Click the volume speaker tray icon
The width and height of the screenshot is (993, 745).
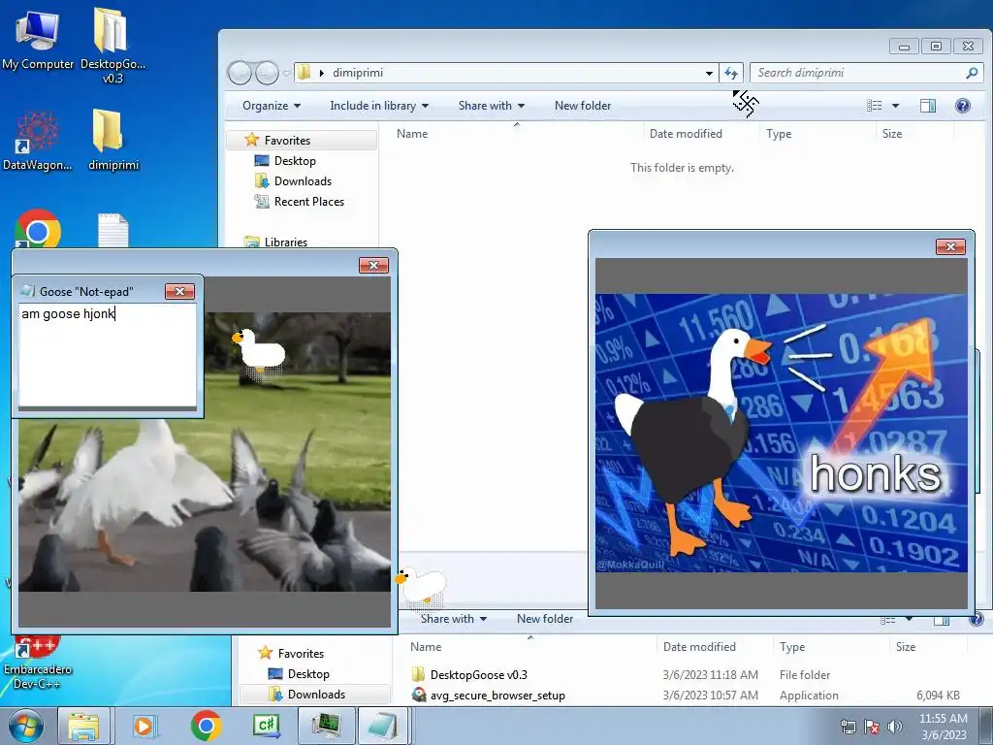coord(894,727)
